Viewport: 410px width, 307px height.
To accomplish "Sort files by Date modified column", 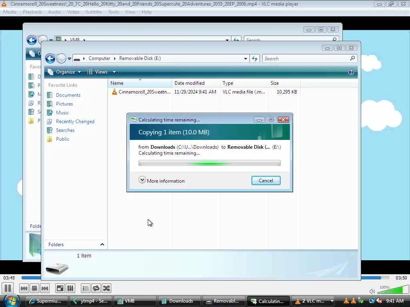I will coord(196,83).
